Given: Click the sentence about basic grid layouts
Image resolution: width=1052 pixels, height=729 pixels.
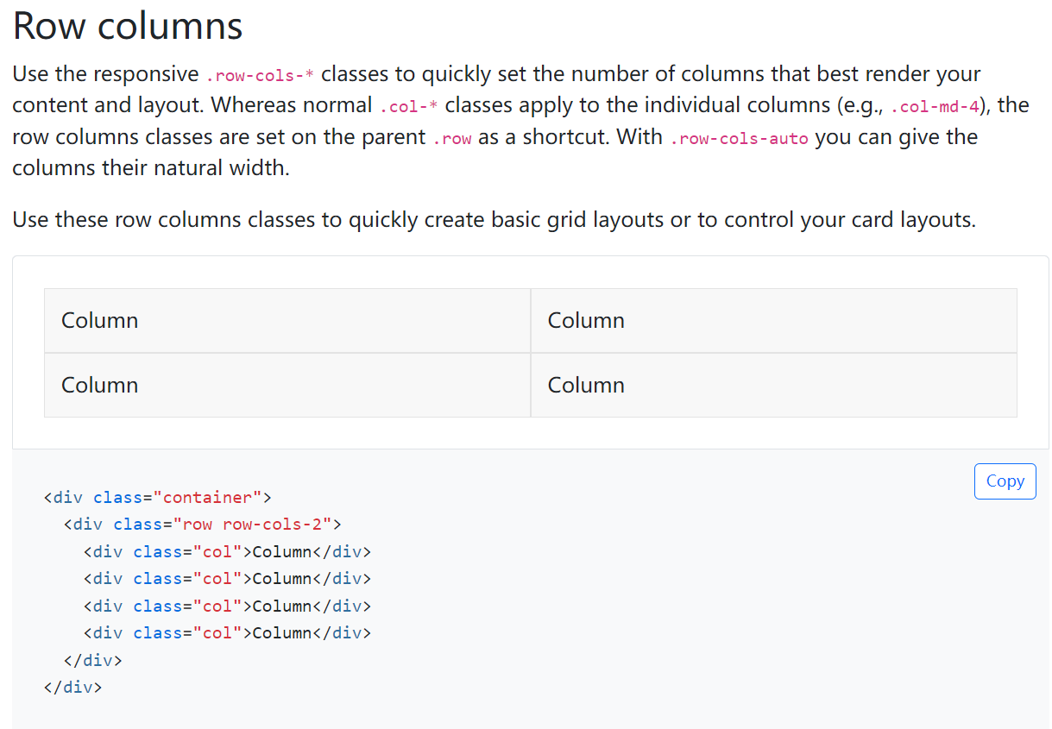Looking at the screenshot, I should point(494,220).
